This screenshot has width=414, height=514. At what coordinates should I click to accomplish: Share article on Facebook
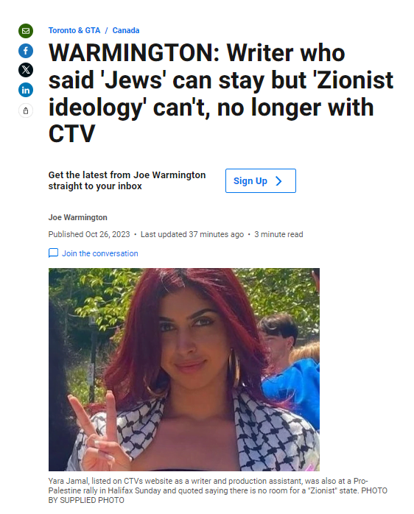coord(26,51)
